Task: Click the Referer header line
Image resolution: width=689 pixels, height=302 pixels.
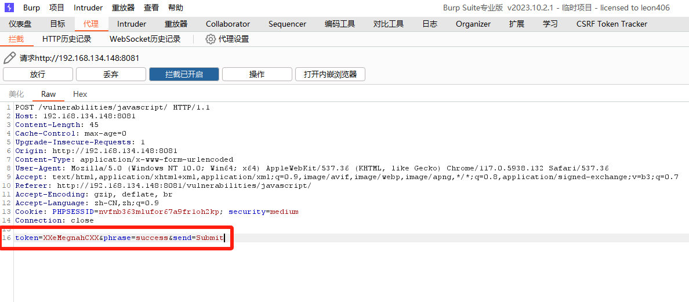Action: pyautogui.click(x=164, y=185)
